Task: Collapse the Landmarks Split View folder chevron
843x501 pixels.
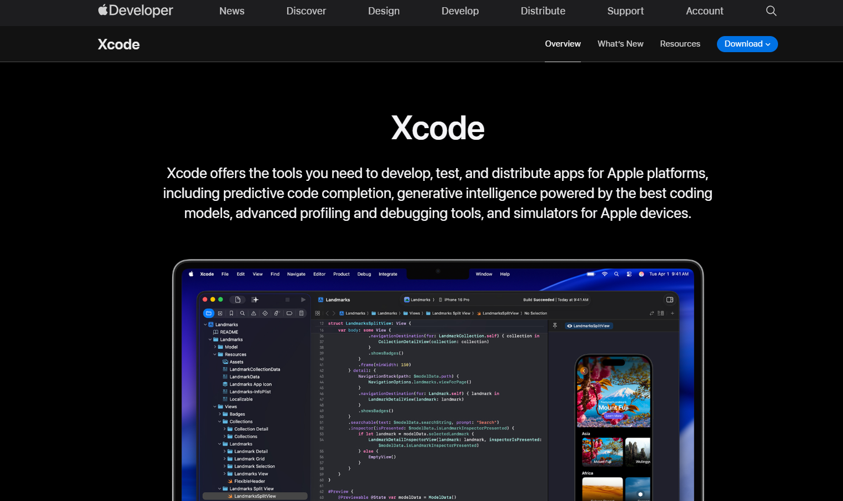Action: pyautogui.click(x=220, y=489)
